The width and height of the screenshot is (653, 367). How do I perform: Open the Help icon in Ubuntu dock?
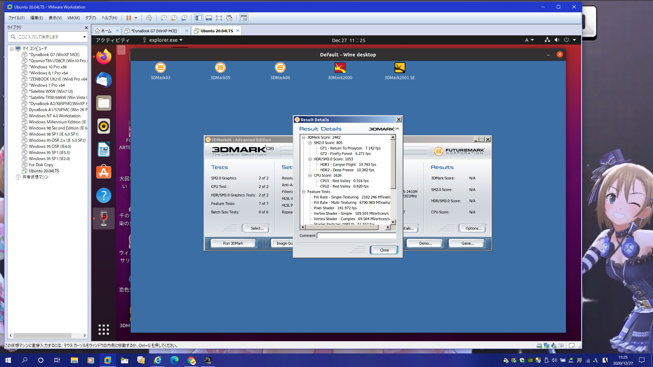point(104,195)
